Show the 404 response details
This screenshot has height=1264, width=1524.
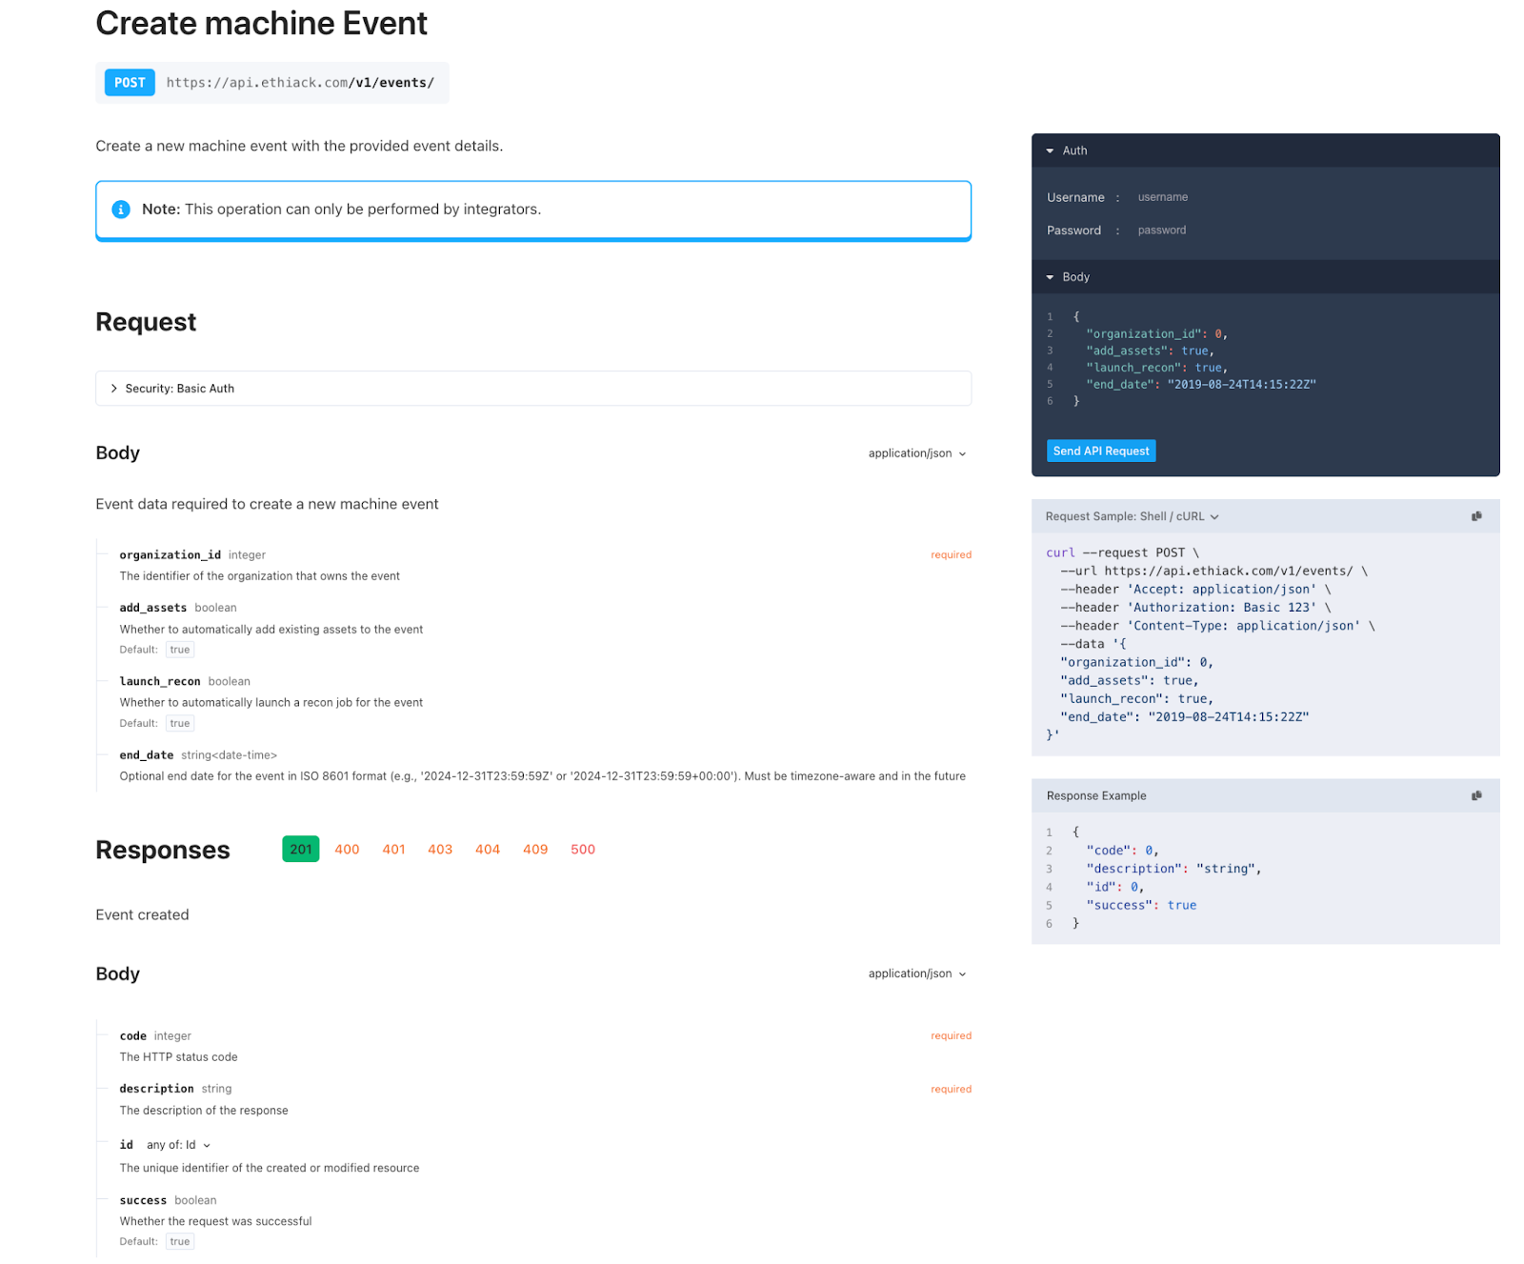click(x=488, y=850)
